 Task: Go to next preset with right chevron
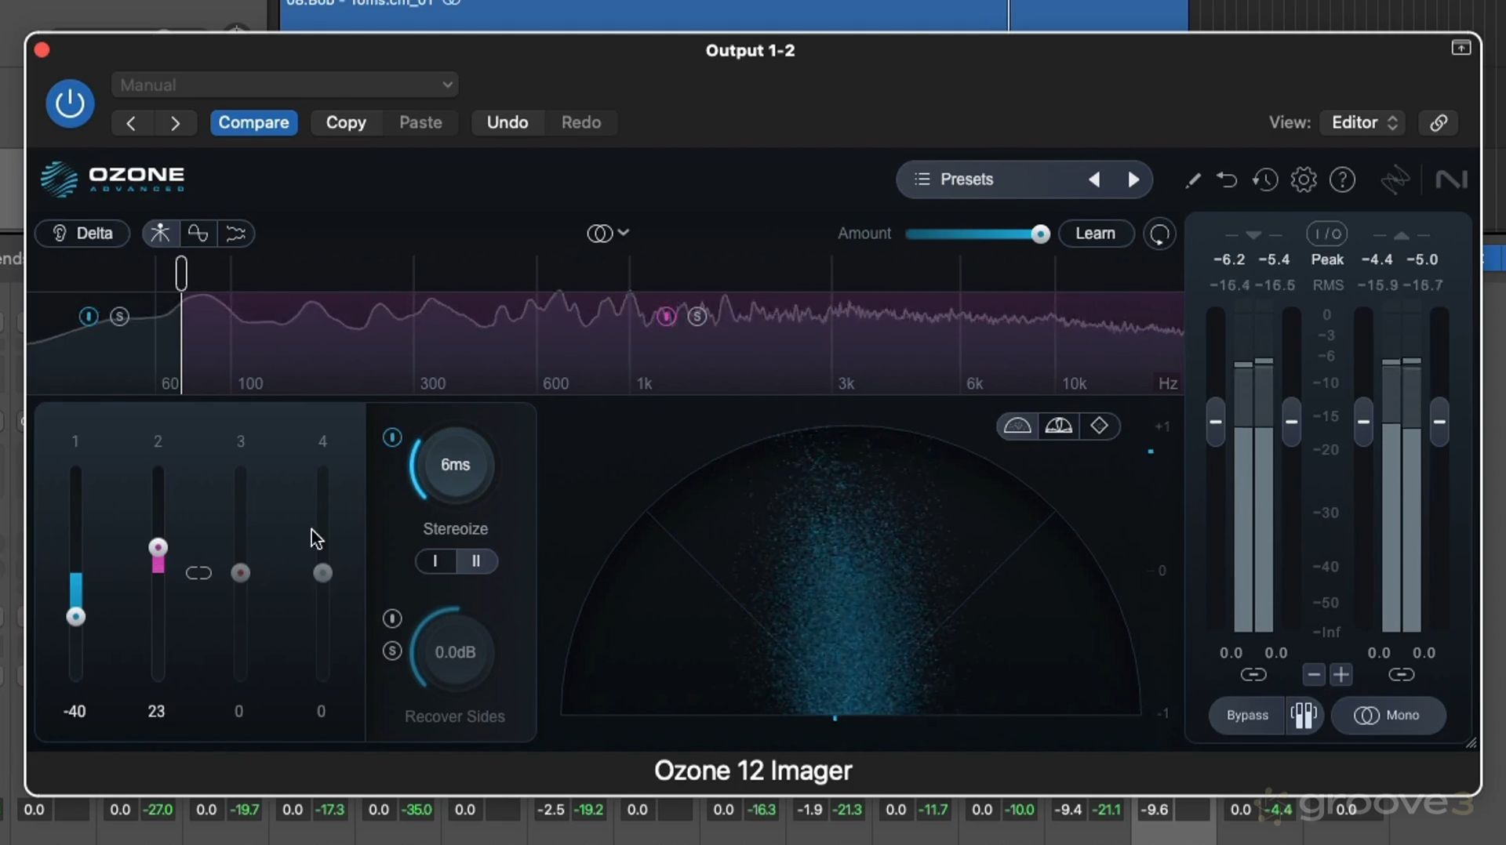(x=175, y=123)
